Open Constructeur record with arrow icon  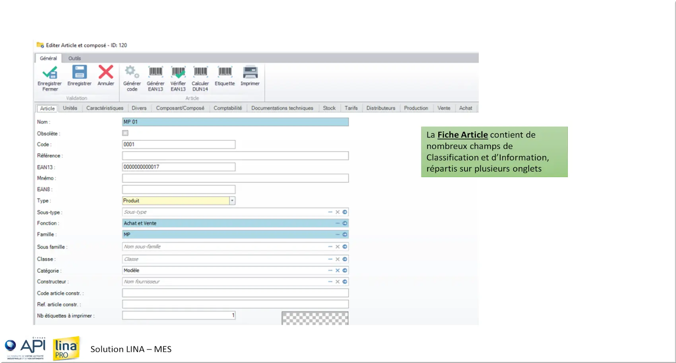345,282
